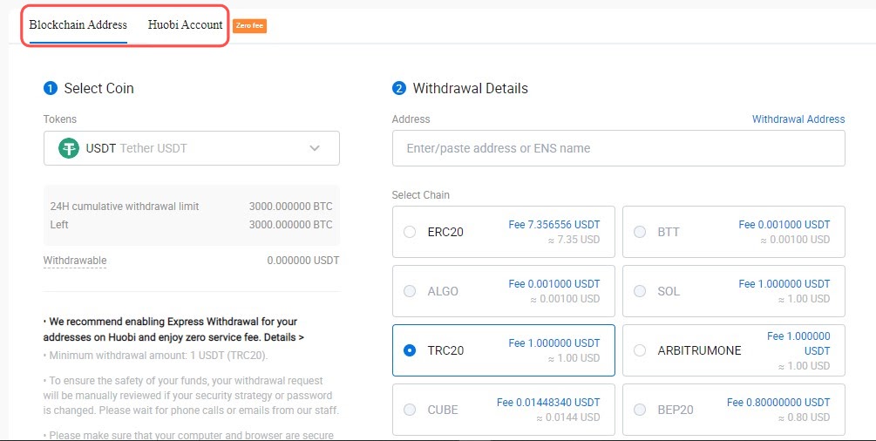Open Express Withdrawal Details link
The height and width of the screenshot is (441, 876).
pos(284,337)
